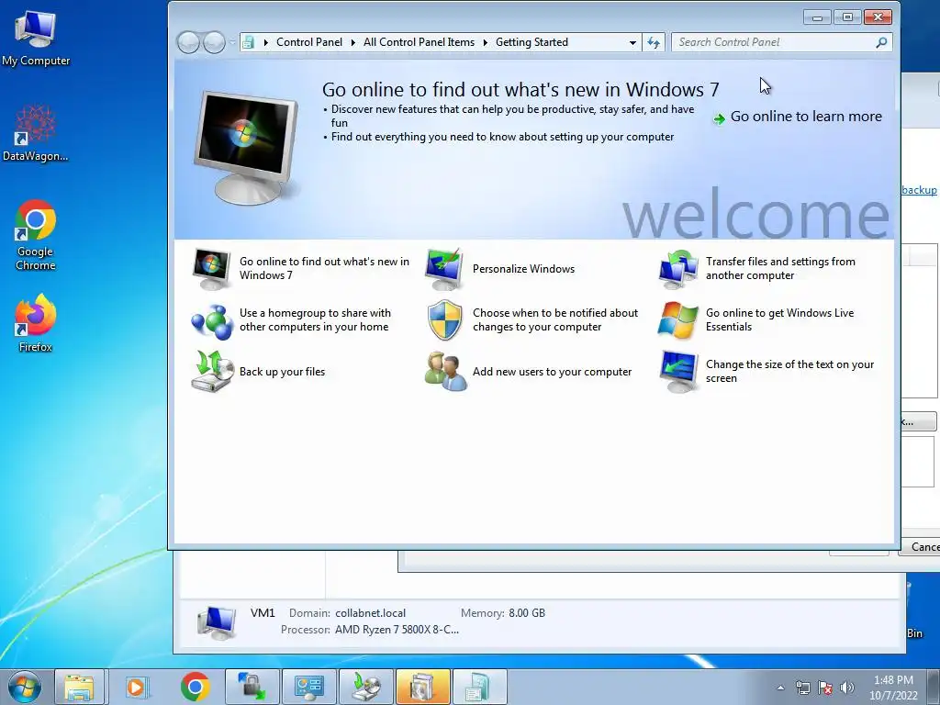
Task: Click the homegroup spheres icon
Action: click(x=212, y=320)
